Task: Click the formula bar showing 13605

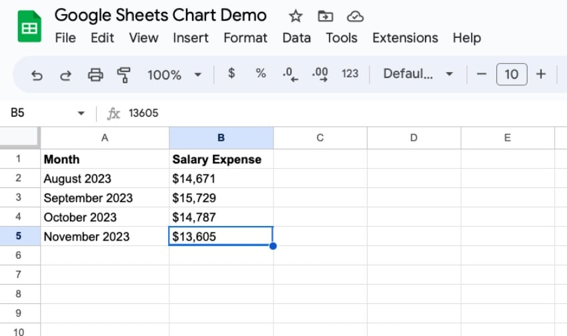Action: pyautogui.click(x=347, y=113)
